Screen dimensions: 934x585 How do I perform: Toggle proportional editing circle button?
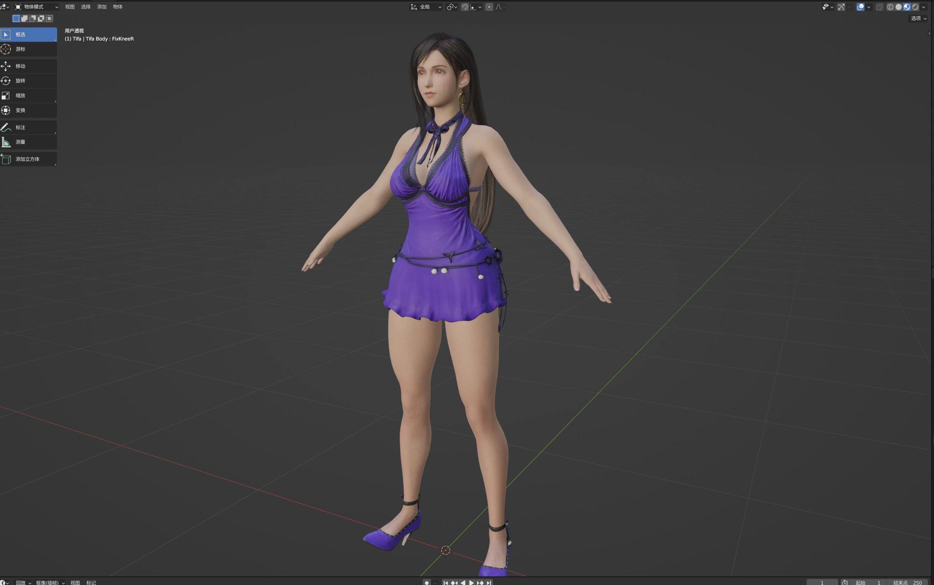(x=489, y=7)
